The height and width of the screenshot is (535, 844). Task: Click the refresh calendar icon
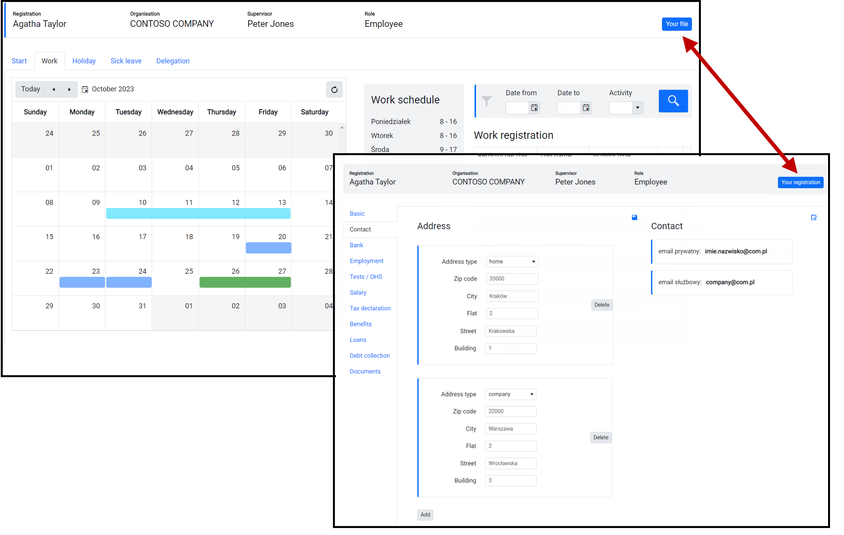pyautogui.click(x=334, y=89)
